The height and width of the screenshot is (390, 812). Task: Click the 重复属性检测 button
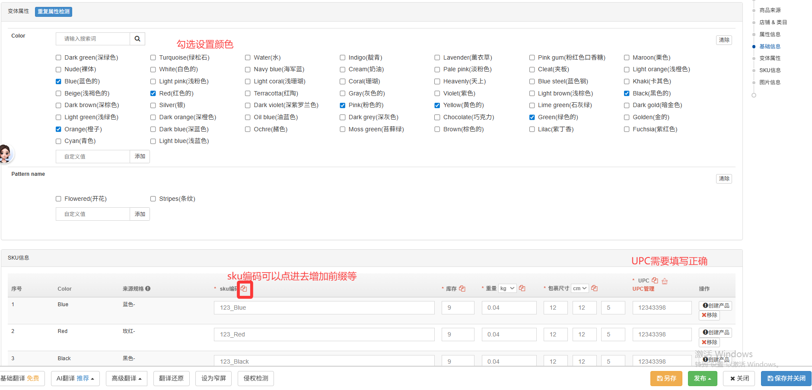pos(54,12)
